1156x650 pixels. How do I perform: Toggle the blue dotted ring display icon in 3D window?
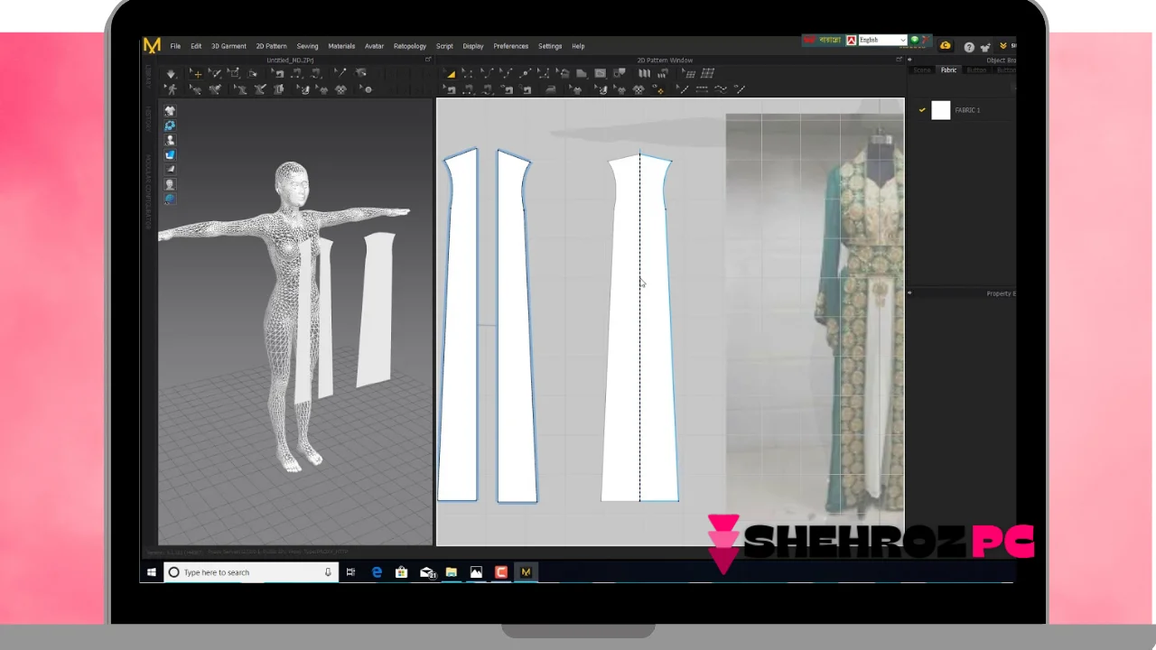tap(170, 125)
